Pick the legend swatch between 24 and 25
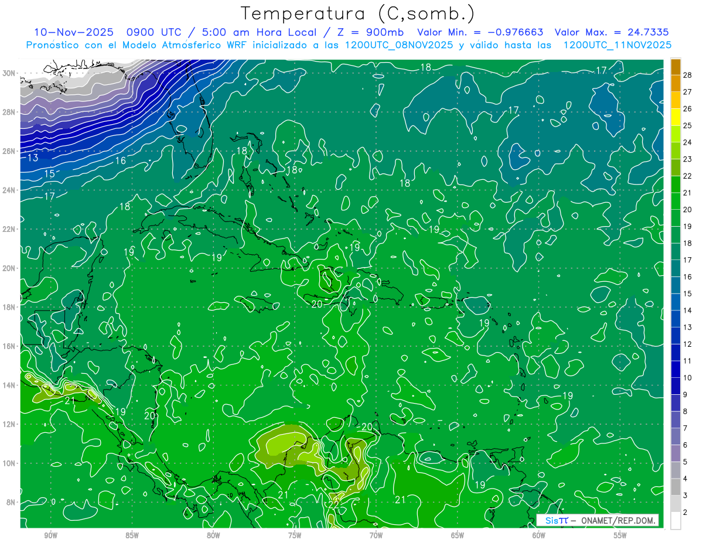The image size is (703, 543). coord(675,134)
